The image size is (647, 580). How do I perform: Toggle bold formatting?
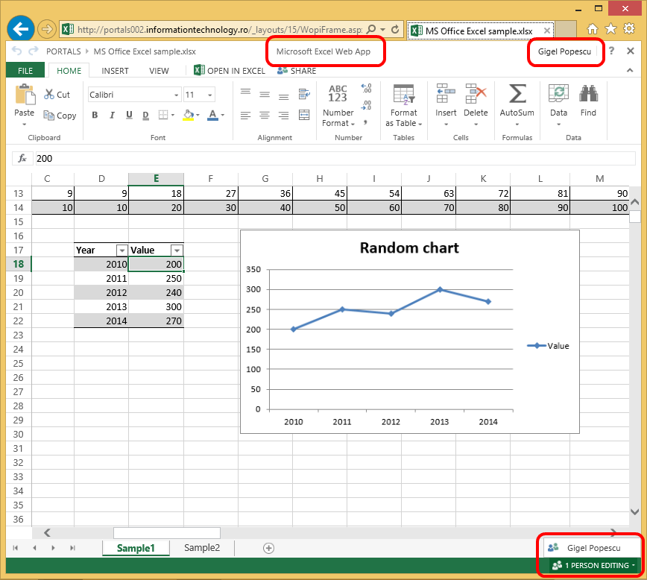[x=95, y=115]
